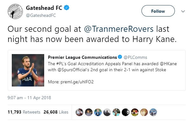This screenshot has height=125, width=186.
Task: Open the Gateshead FC profile avatar
Action: [x=15, y=11]
